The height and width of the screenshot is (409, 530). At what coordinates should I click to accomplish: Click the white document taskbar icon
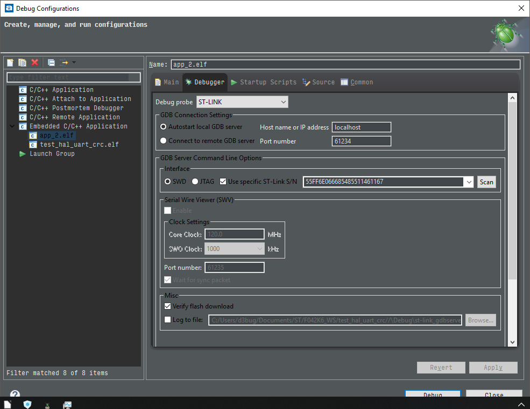tap(8, 404)
